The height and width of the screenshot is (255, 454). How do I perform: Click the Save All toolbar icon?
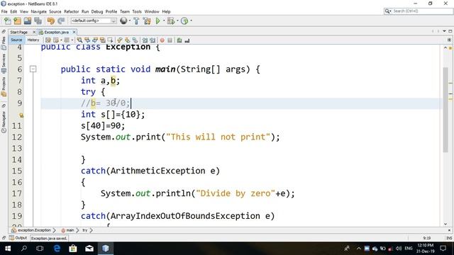(38, 21)
